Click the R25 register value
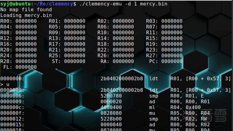 click(x=75, y=56)
